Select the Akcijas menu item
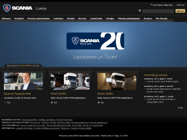This screenshot has width=187, height=140. [110, 18]
